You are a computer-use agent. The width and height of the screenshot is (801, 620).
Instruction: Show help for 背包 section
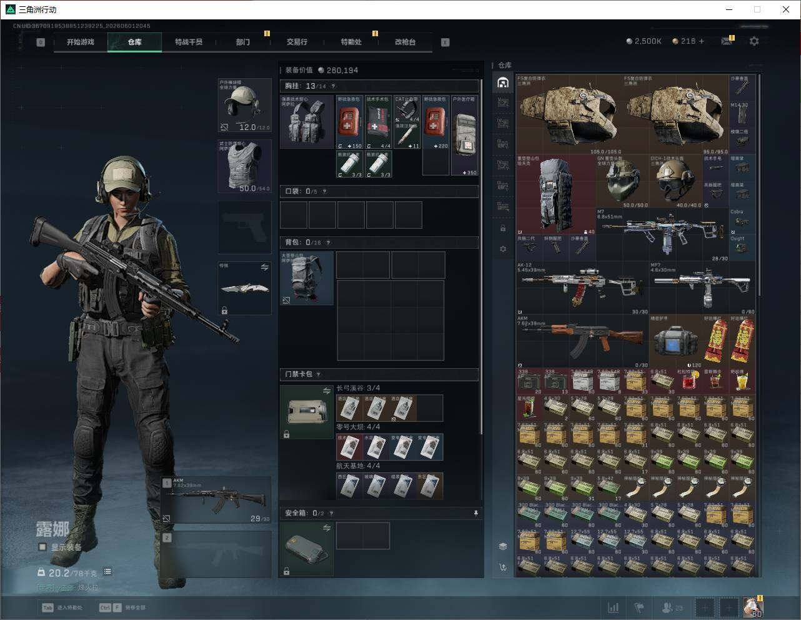[328, 242]
